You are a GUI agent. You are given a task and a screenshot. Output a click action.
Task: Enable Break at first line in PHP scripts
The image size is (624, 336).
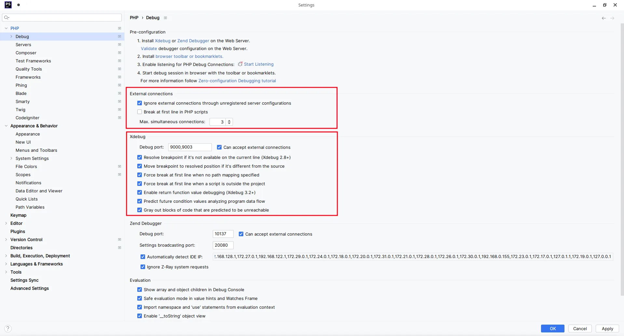click(x=140, y=112)
